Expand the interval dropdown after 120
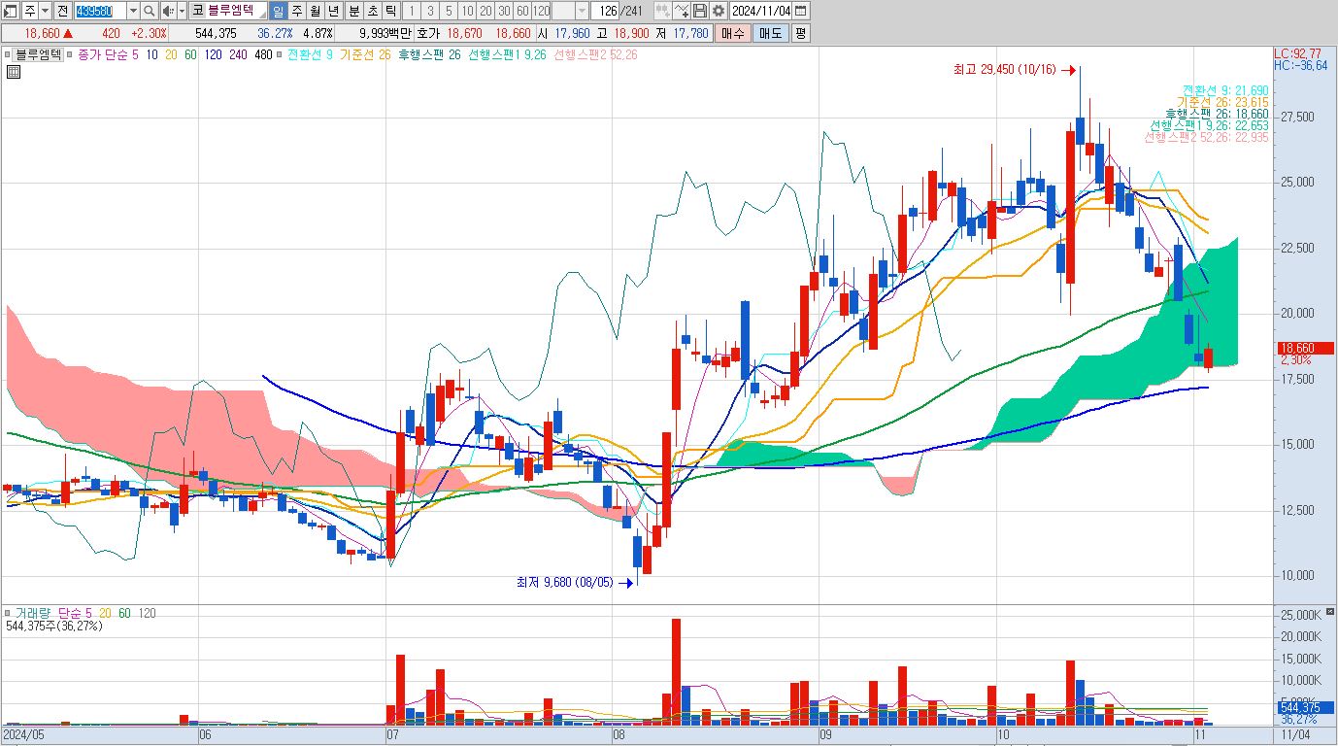The height and width of the screenshot is (746, 1338). (582, 11)
